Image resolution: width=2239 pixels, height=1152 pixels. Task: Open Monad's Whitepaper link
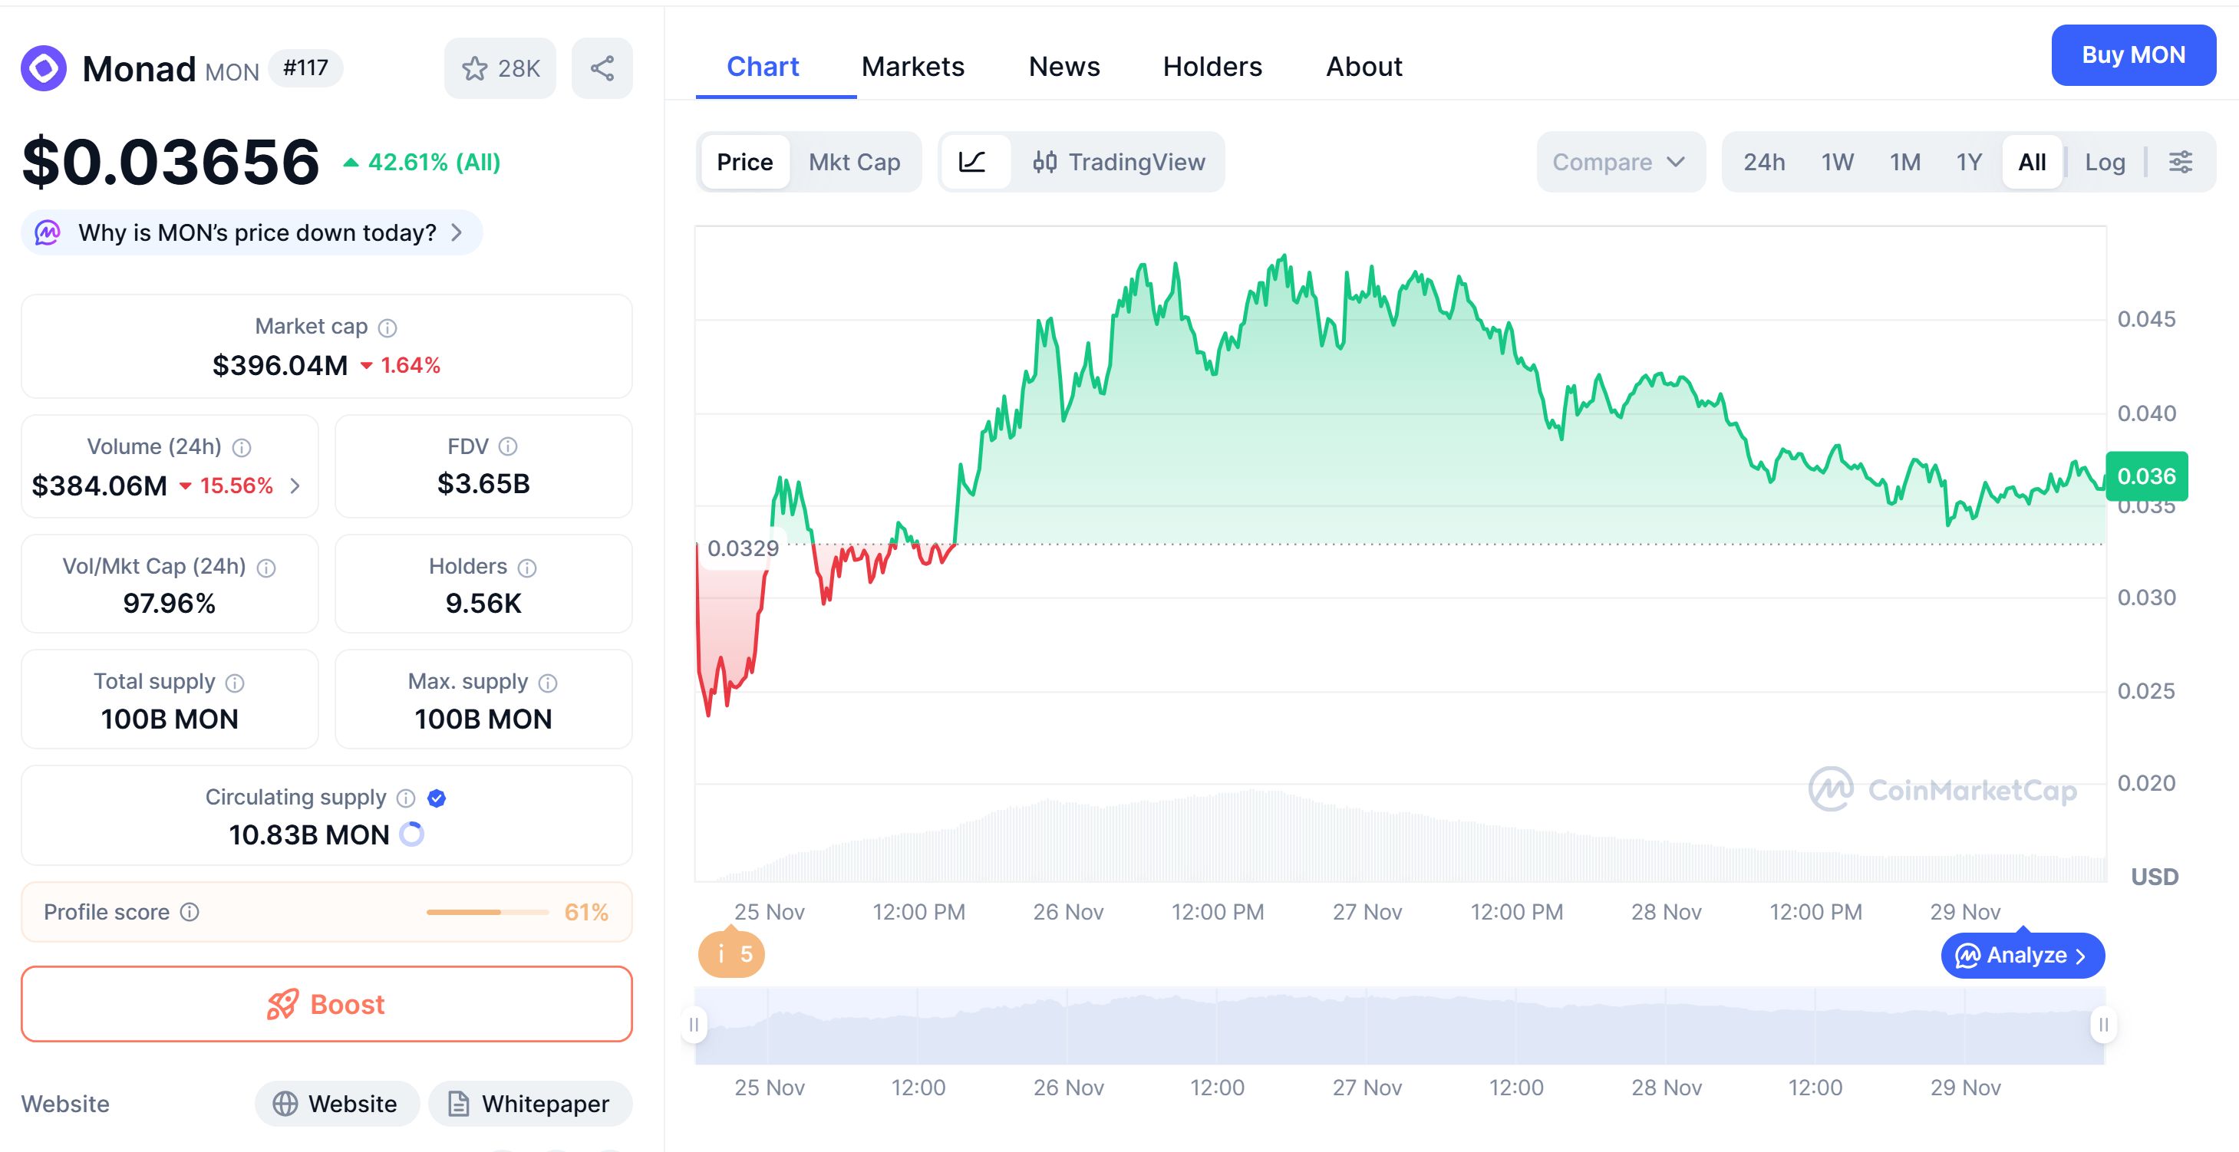click(529, 1104)
